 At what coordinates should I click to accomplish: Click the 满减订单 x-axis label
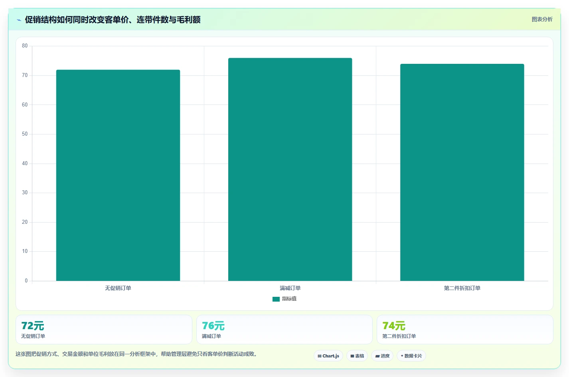click(290, 288)
